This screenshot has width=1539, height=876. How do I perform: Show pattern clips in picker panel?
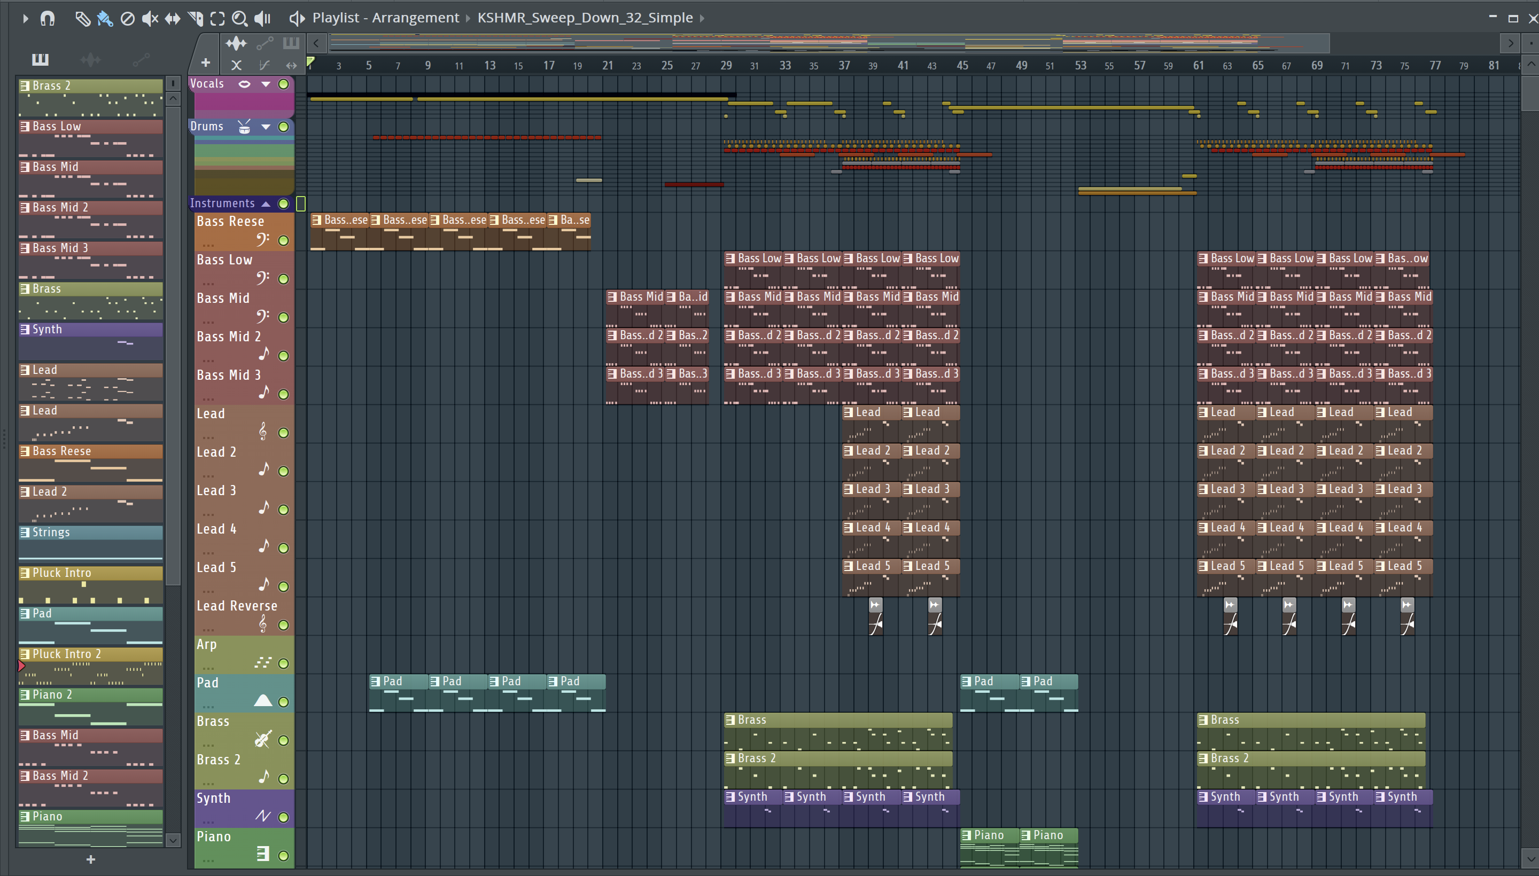click(x=40, y=59)
